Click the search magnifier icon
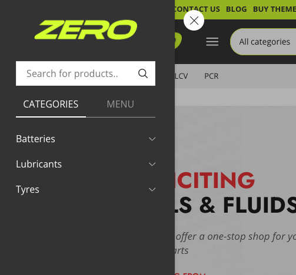Image resolution: width=296 pixels, height=275 pixels. [x=143, y=73]
